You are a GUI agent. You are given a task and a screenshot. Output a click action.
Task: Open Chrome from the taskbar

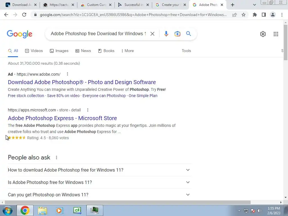[x=25, y=210]
